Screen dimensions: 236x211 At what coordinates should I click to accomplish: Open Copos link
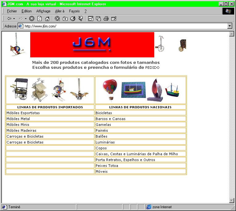click(x=101, y=148)
